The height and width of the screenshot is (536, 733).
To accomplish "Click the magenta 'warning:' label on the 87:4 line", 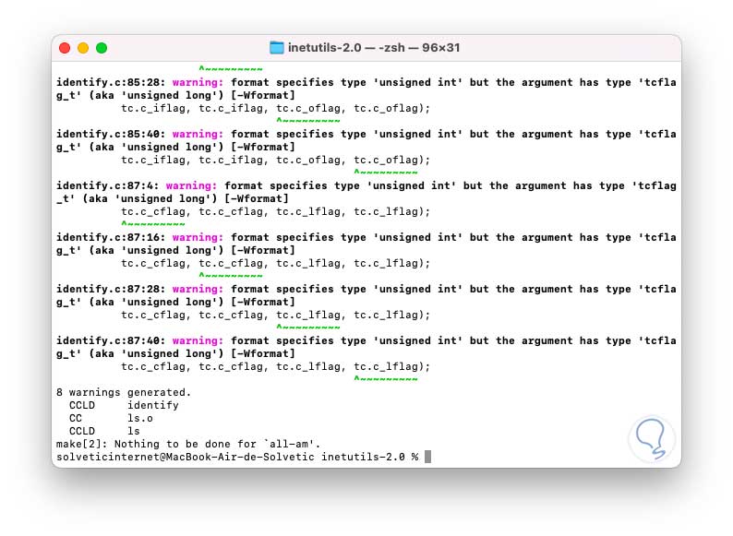I will tap(192, 185).
